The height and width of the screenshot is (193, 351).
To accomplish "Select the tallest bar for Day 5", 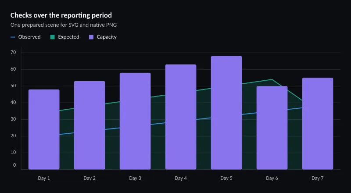I will [x=226, y=113].
